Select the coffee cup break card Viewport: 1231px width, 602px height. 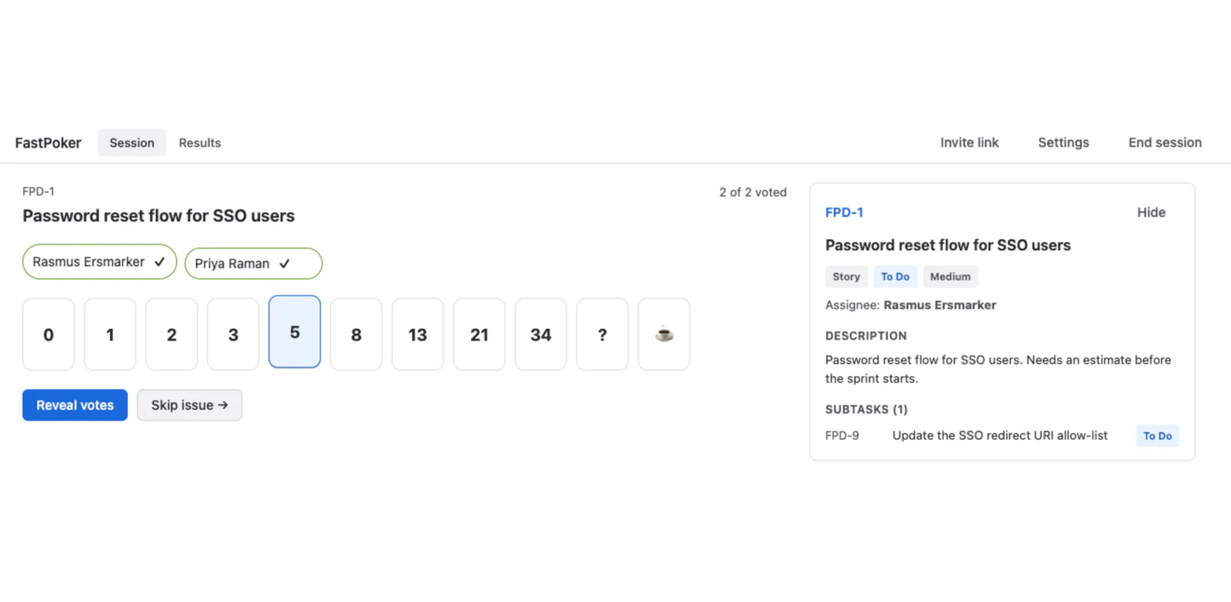664,334
